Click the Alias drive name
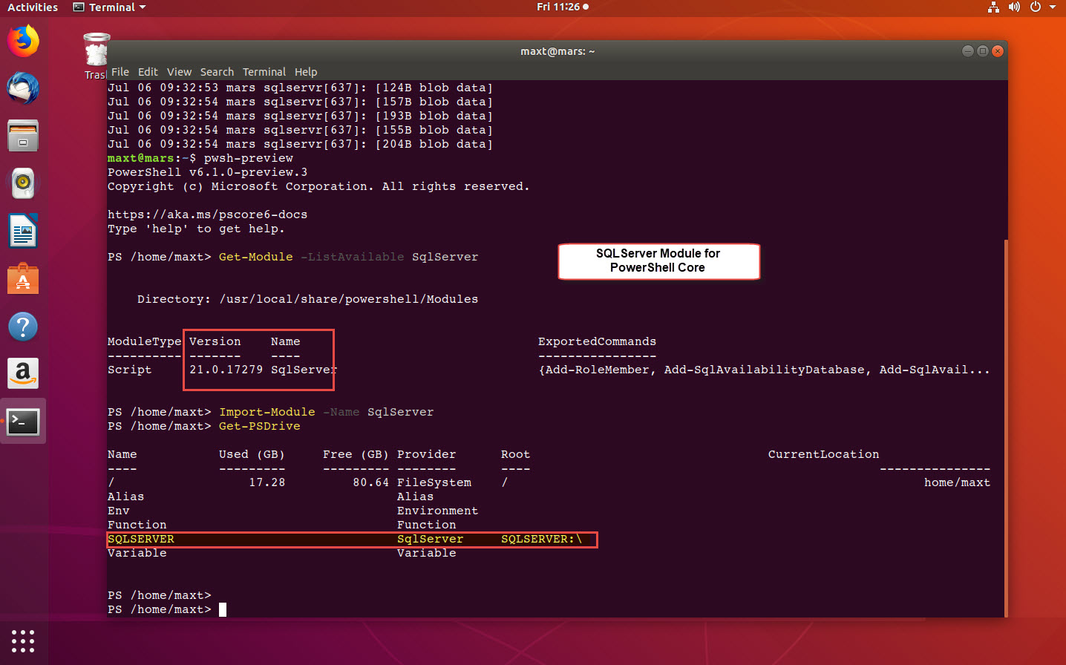The width and height of the screenshot is (1066, 665). (125, 497)
